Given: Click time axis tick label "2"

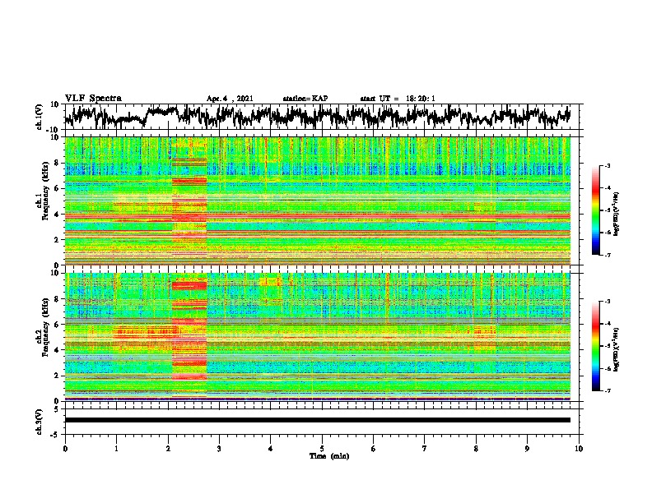Looking at the screenshot, I should tap(168, 449).
